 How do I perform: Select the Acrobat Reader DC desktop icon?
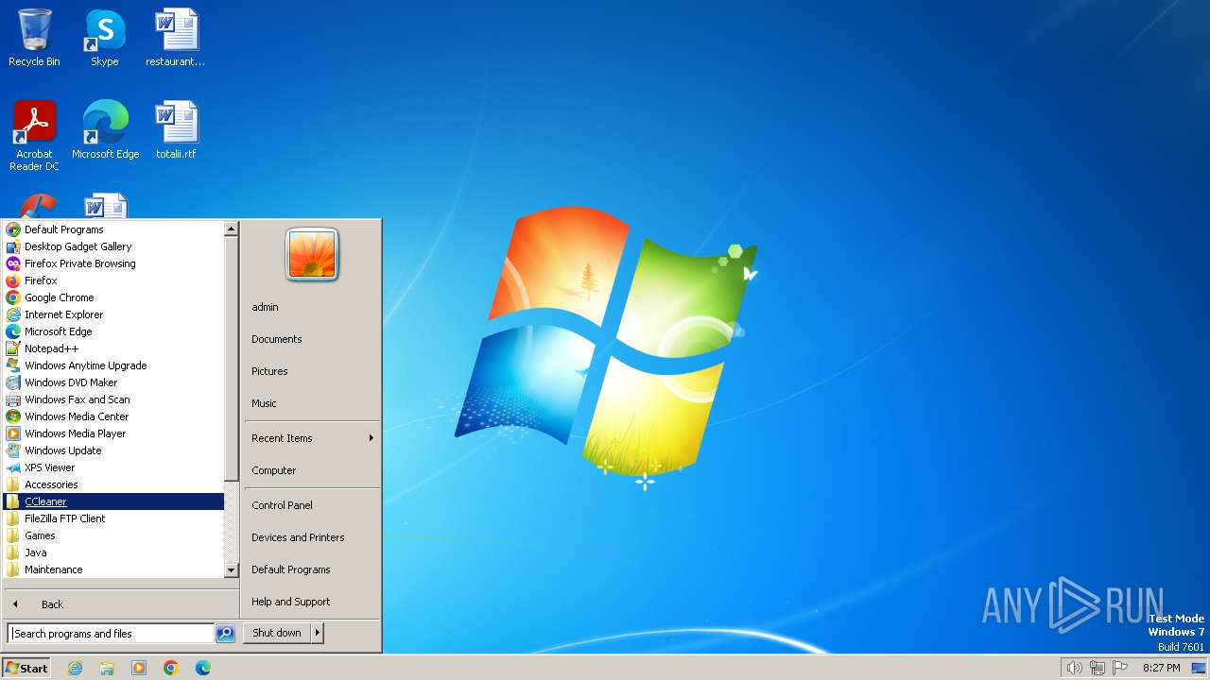tap(34, 136)
